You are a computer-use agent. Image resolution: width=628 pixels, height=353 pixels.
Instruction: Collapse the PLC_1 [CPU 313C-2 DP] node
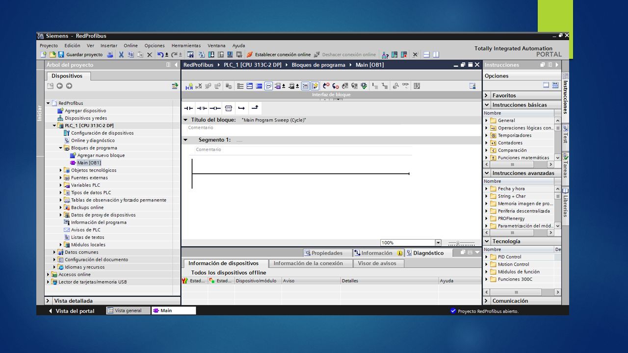click(x=54, y=126)
